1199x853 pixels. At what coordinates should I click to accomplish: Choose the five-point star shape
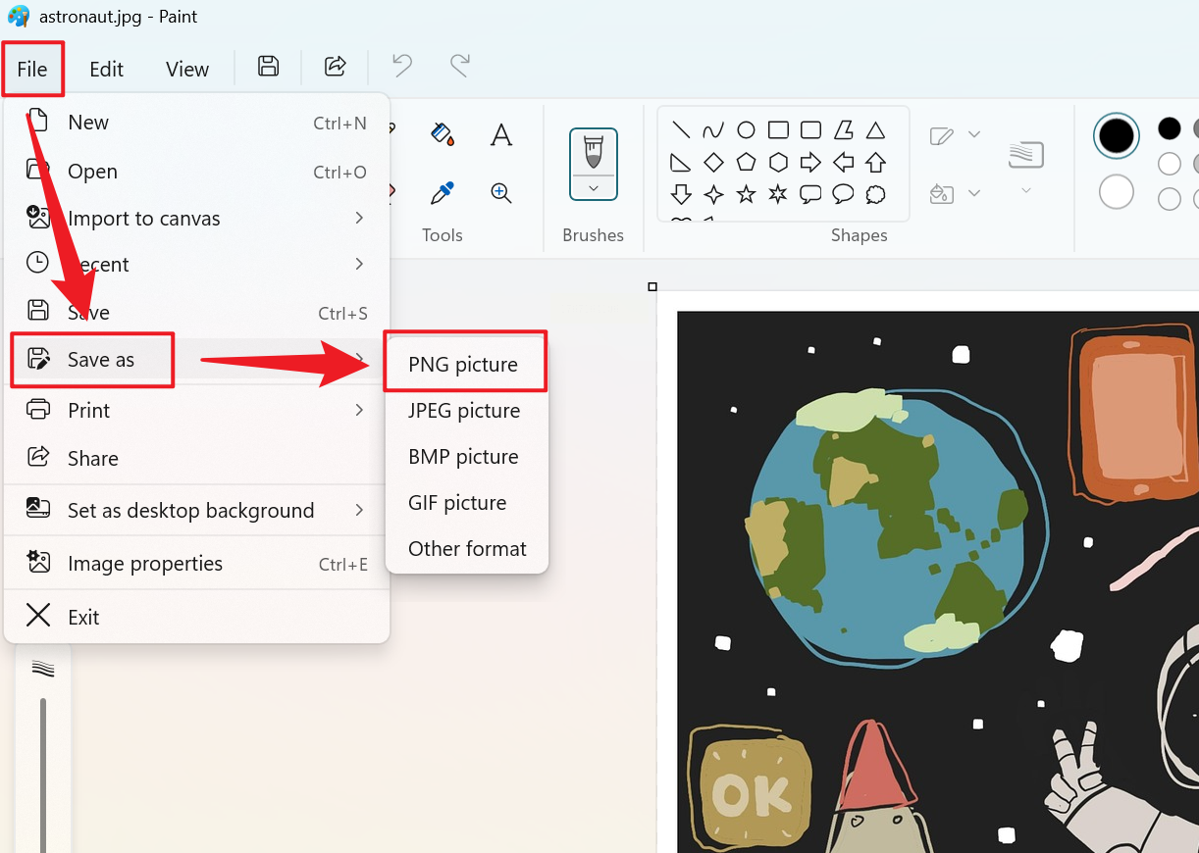[746, 194]
